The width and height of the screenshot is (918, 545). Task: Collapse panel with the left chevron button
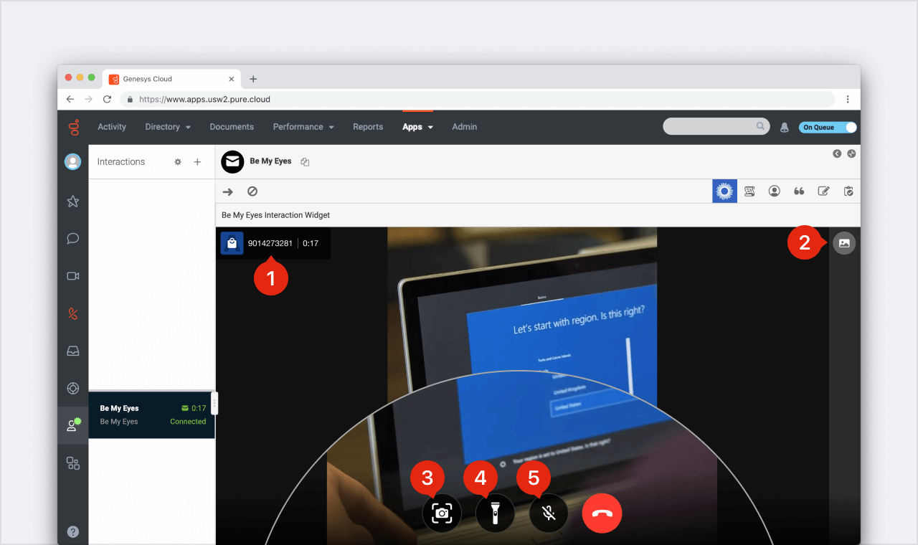pyautogui.click(x=837, y=153)
